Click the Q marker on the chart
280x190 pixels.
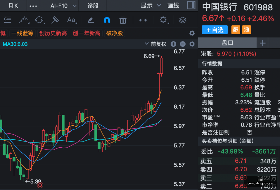coord(40,185)
